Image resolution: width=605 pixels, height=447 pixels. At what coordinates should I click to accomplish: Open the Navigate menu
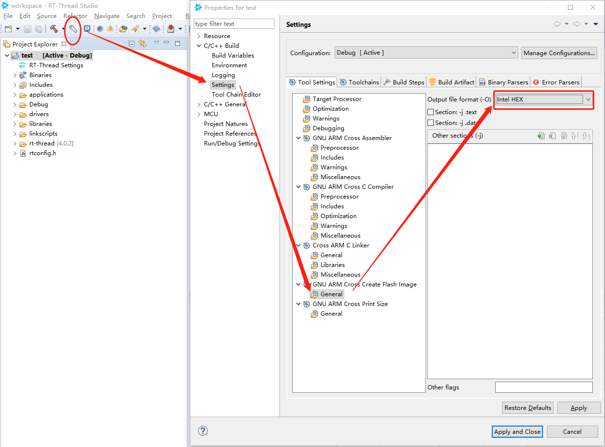pos(107,16)
